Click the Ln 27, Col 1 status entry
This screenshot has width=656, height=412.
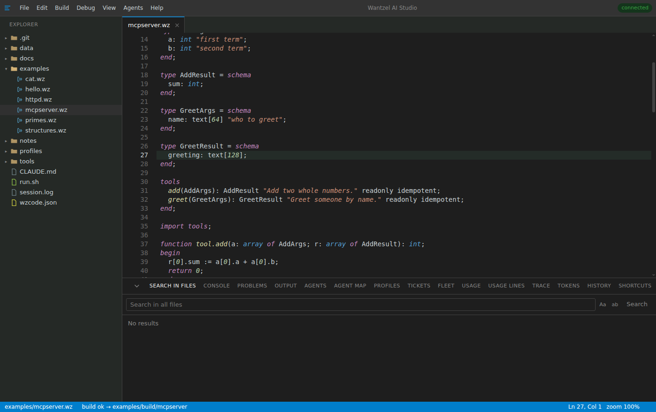pyautogui.click(x=585, y=407)
